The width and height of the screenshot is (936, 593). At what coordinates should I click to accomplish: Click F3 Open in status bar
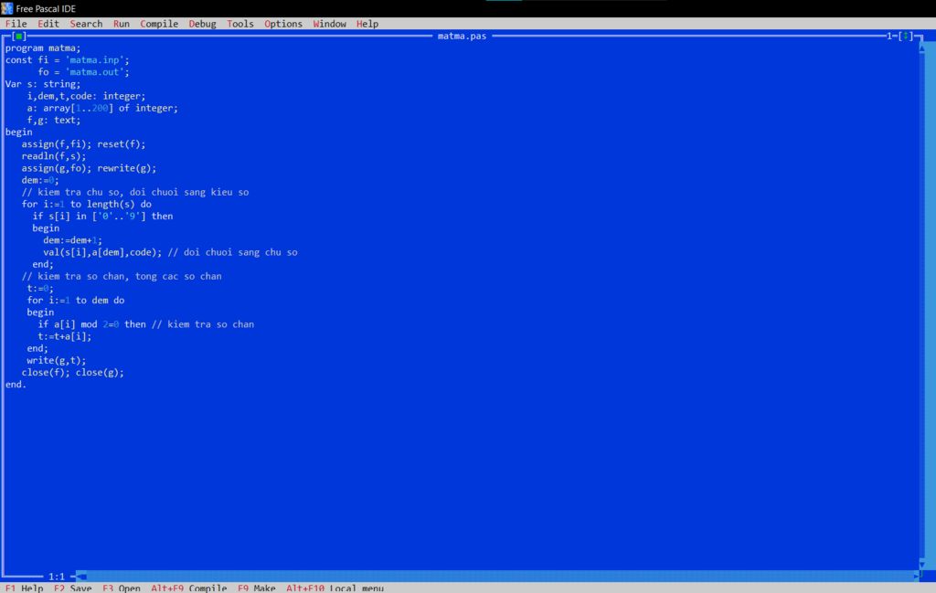122,588
